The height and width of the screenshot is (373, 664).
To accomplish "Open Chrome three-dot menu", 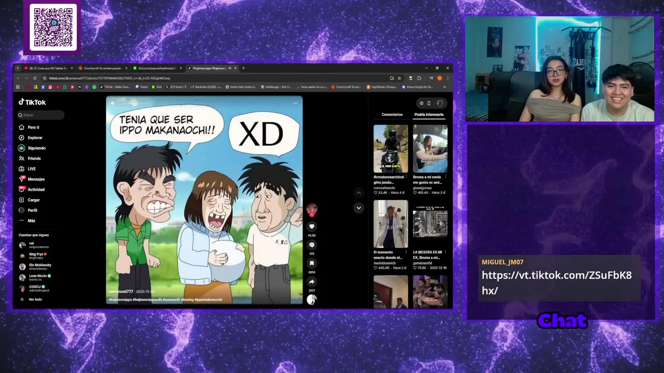I will [x=448, y=78].
